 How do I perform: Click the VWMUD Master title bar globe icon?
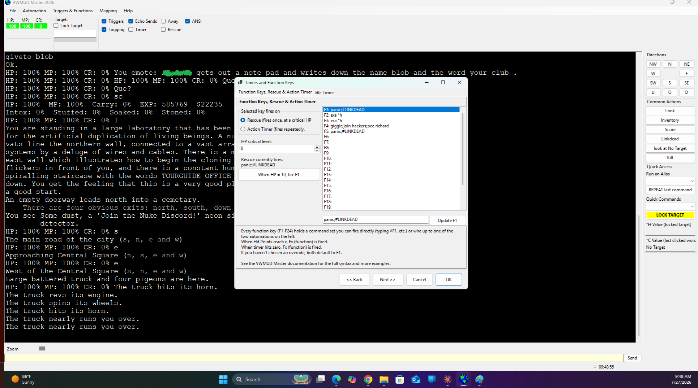[8, 3]
